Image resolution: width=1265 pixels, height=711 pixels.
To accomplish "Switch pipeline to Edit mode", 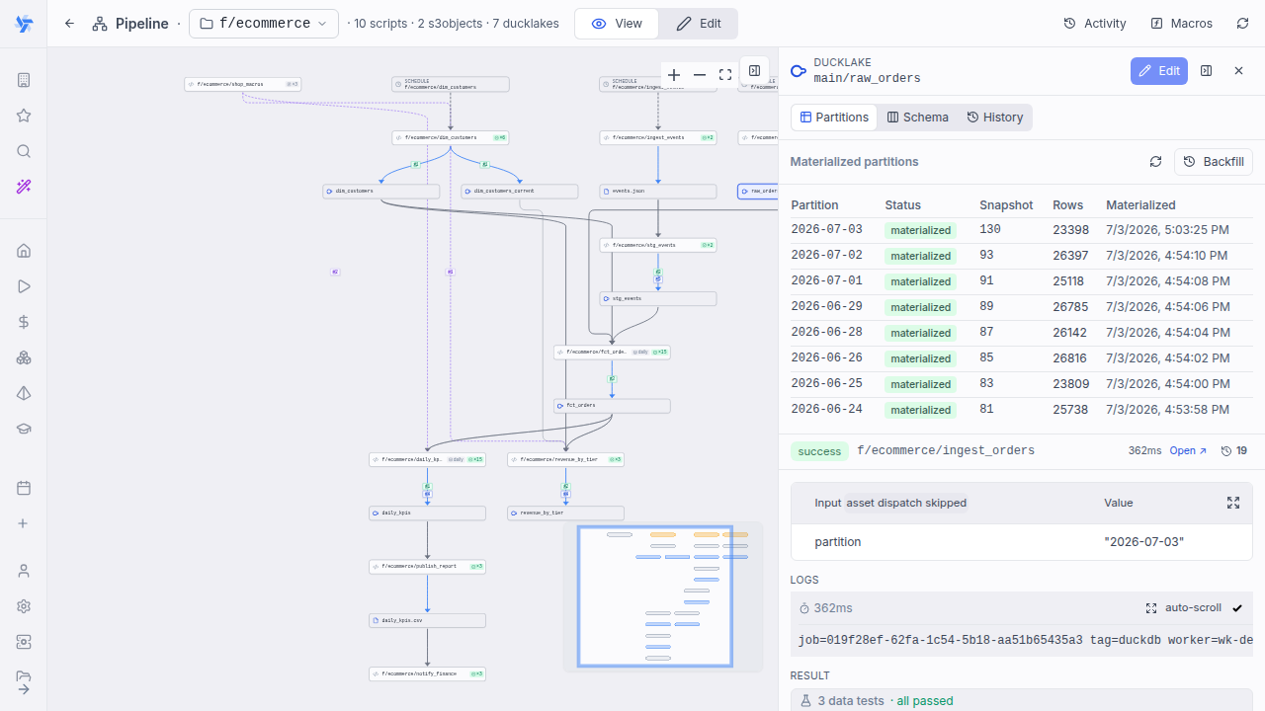I will (699, 24).
